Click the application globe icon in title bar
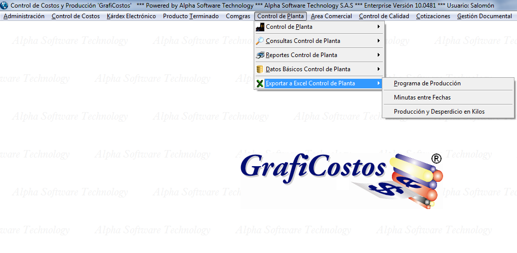517x253 pixels. tap(5, 6)
